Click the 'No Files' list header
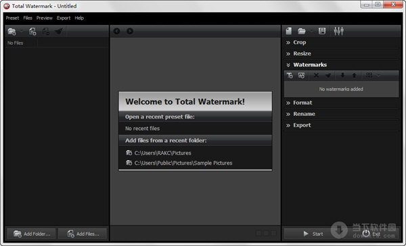 (x=16, y=43)
